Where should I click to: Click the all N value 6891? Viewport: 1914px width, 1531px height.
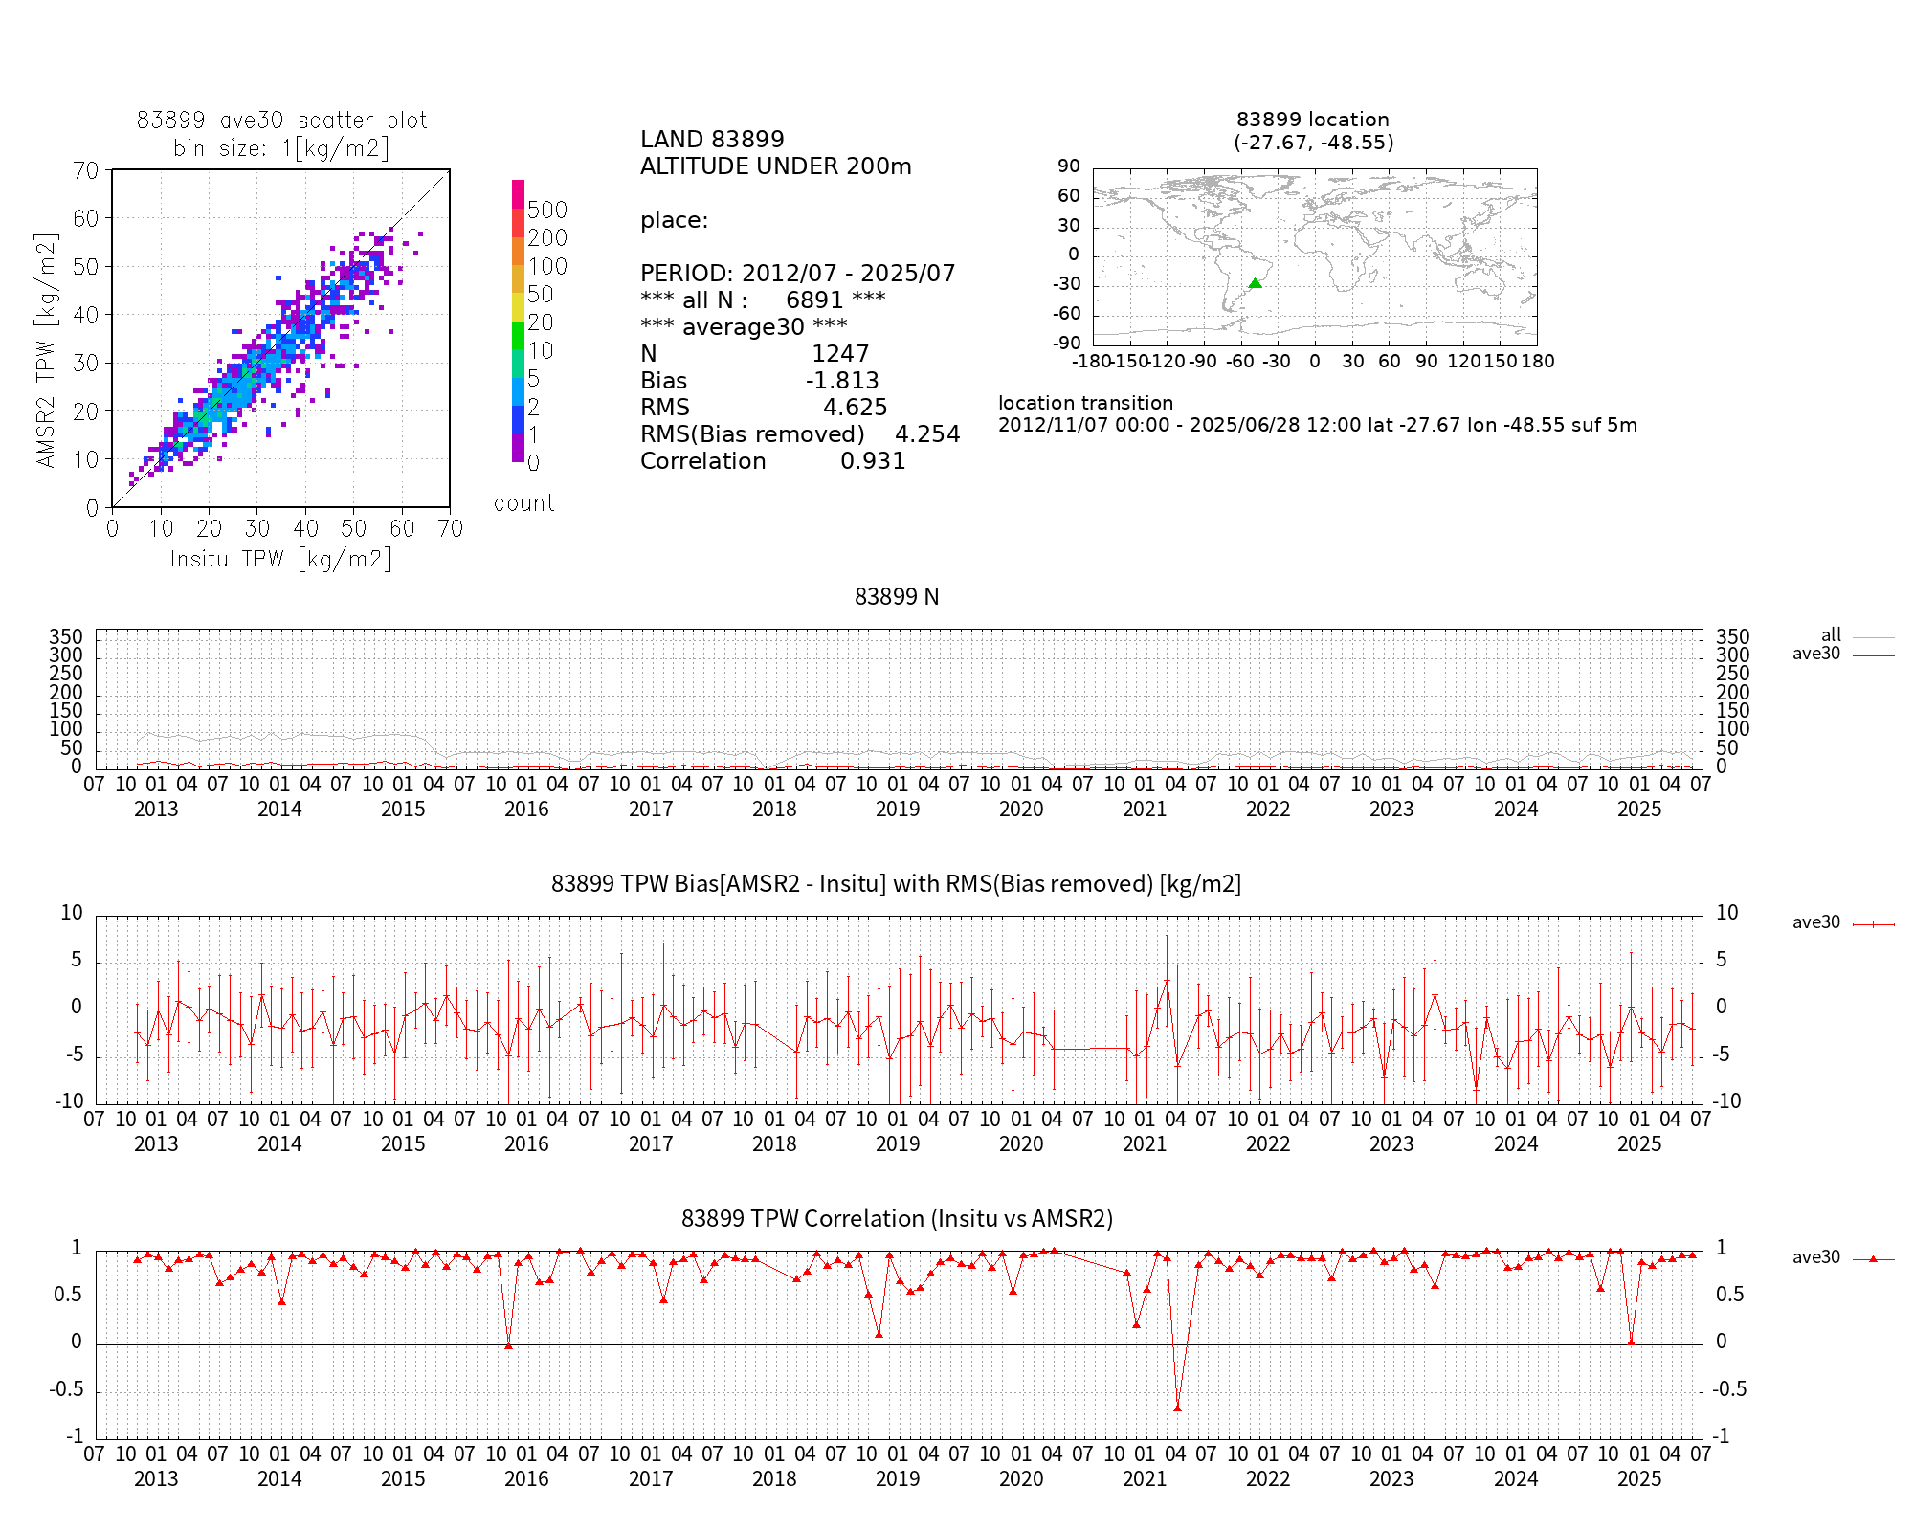pos(814,300)
